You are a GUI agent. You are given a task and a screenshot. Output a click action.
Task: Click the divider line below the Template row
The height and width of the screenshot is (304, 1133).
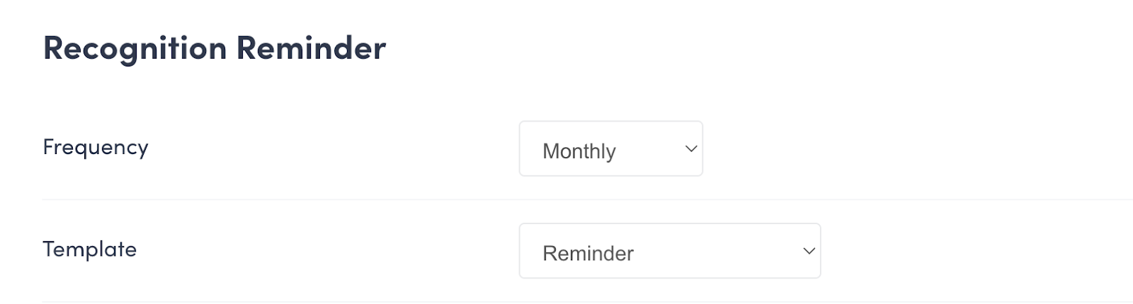[x=566, y=302]
